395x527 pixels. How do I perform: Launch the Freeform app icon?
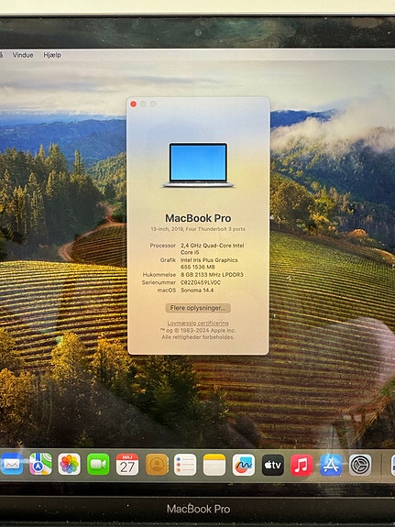point(244,464)
